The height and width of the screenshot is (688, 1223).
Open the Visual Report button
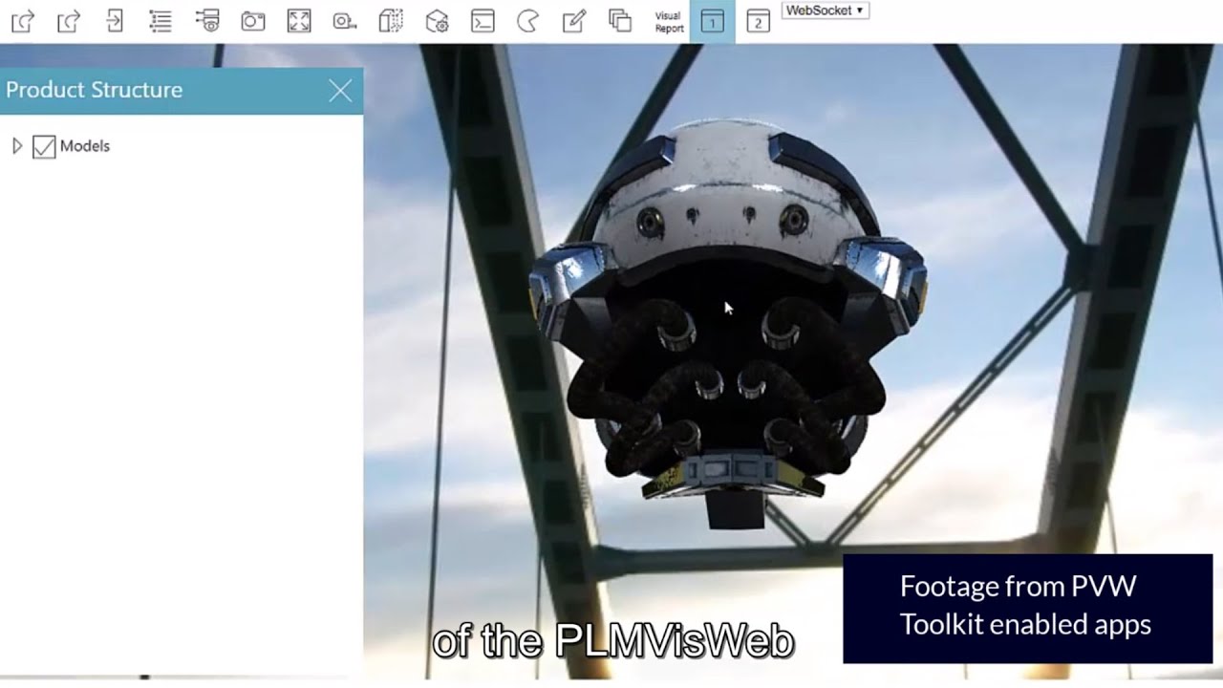(669, 22)
